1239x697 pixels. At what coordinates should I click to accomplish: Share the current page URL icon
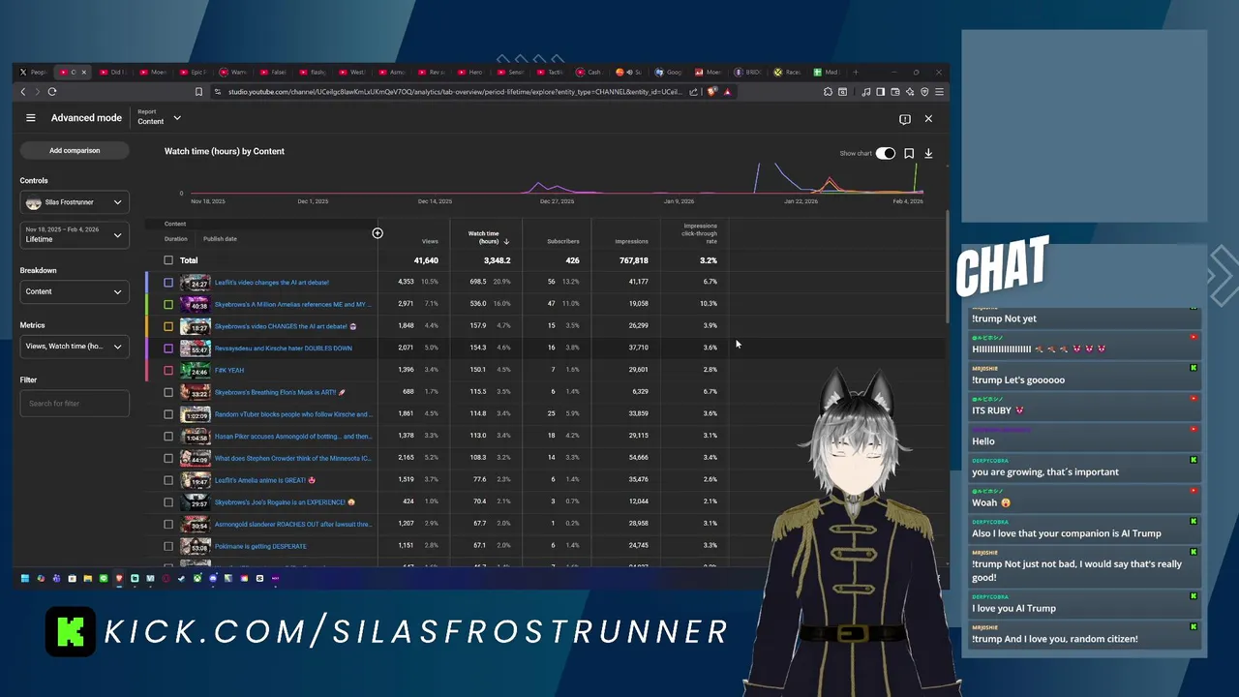(693, 92)
